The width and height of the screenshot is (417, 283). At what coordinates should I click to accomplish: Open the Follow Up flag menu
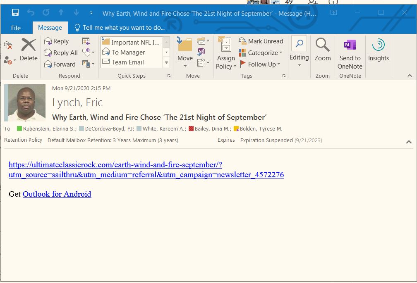click(260, 64)
